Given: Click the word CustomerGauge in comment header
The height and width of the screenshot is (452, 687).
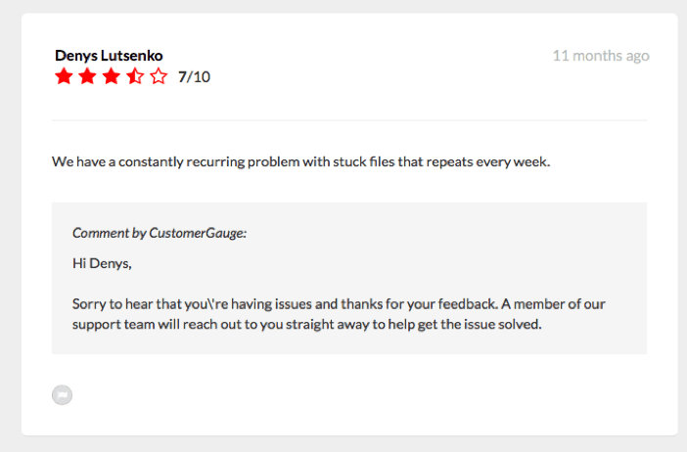Looking at the screenshot, I should click(x=198, y=233).
